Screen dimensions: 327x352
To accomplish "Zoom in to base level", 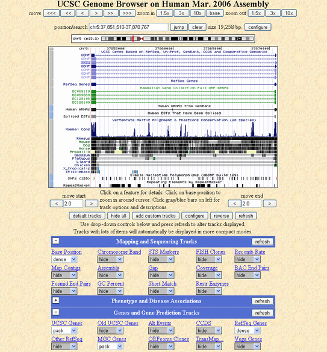I will click(214, 13).
